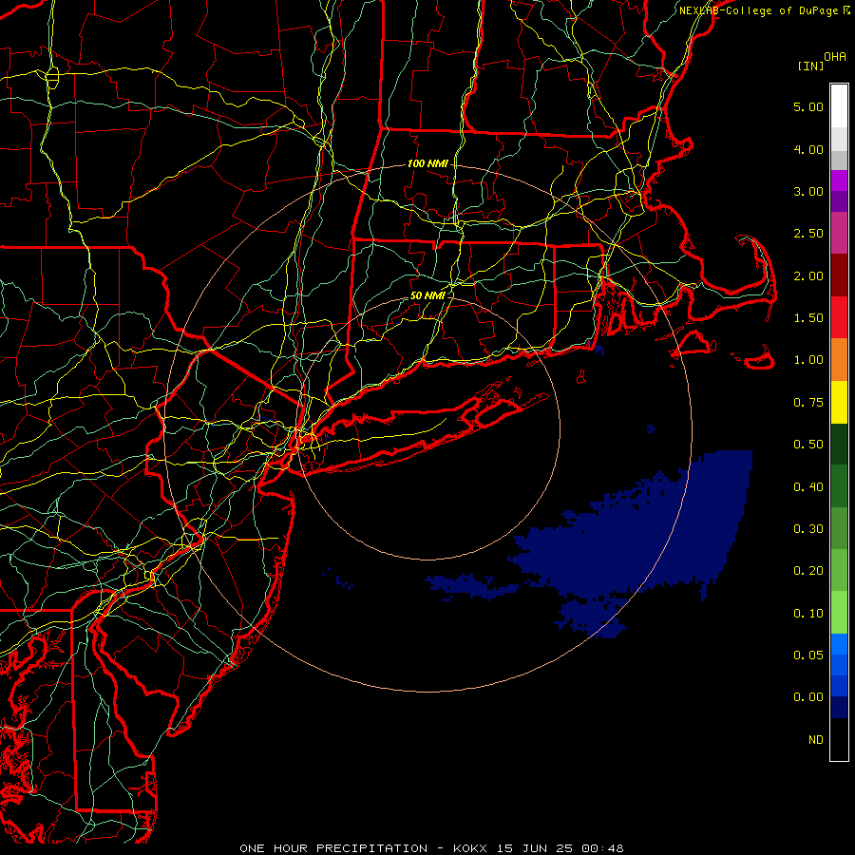Click the red color swatch near 1.50
Screen dimensions: 855x855
click(839, 317)
